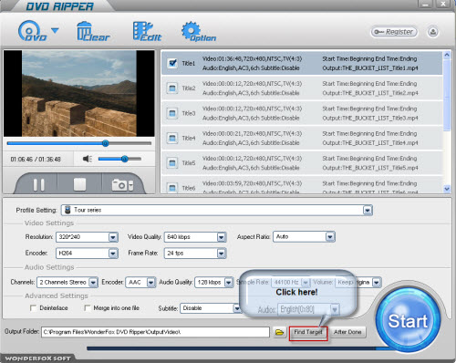456x363 pixels.
Task: Check the Title2 checkbox
Action: pos(172,88)
